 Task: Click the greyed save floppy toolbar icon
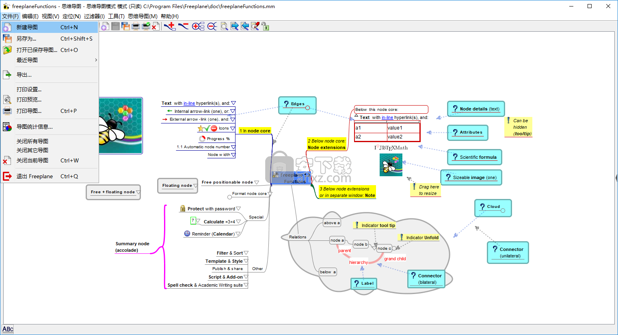(115, 26)
